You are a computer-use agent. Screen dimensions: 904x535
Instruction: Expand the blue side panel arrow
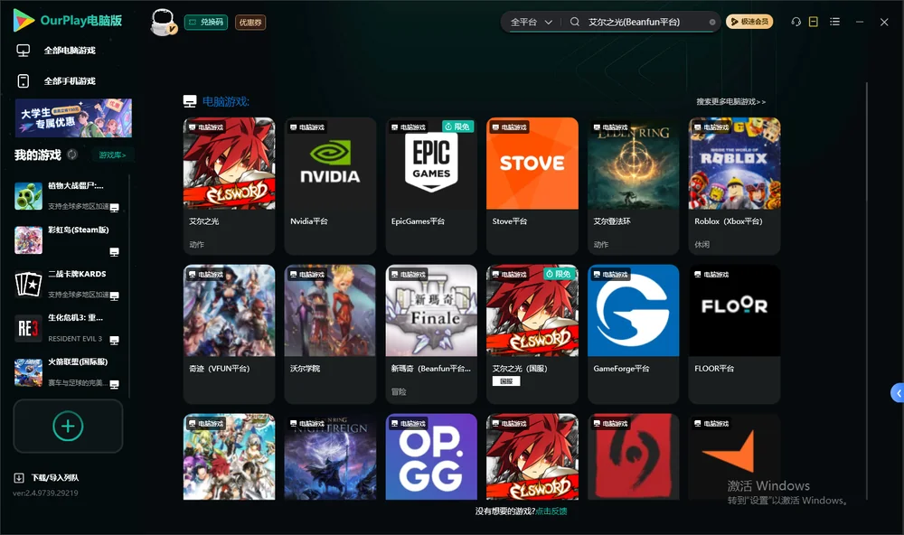point(898,393)
